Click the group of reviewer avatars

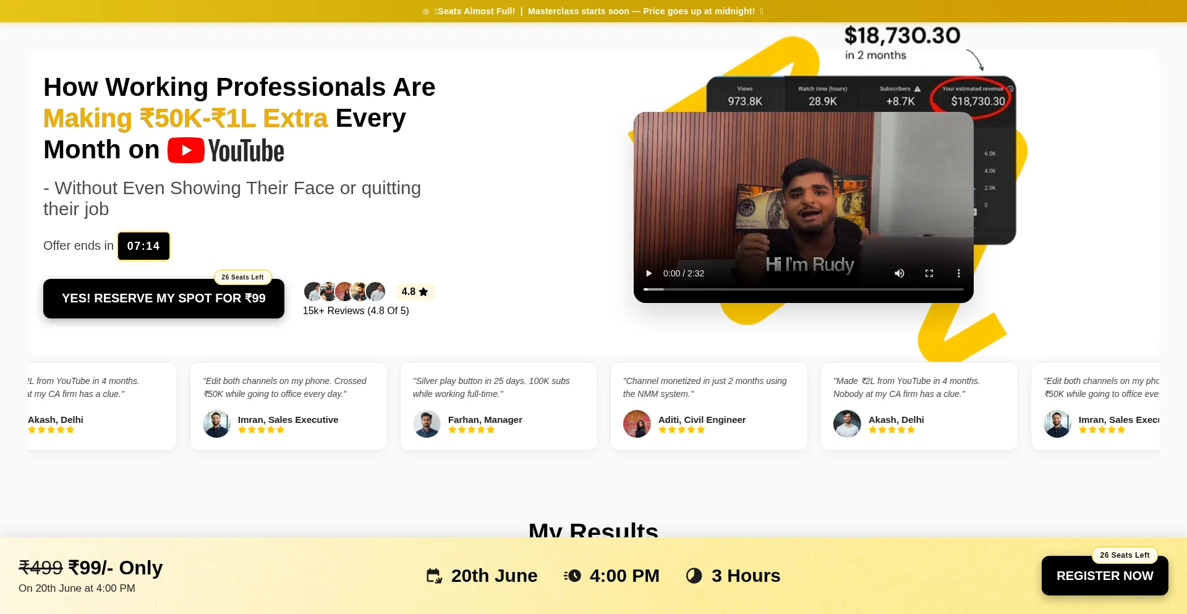tap(345, 291)
